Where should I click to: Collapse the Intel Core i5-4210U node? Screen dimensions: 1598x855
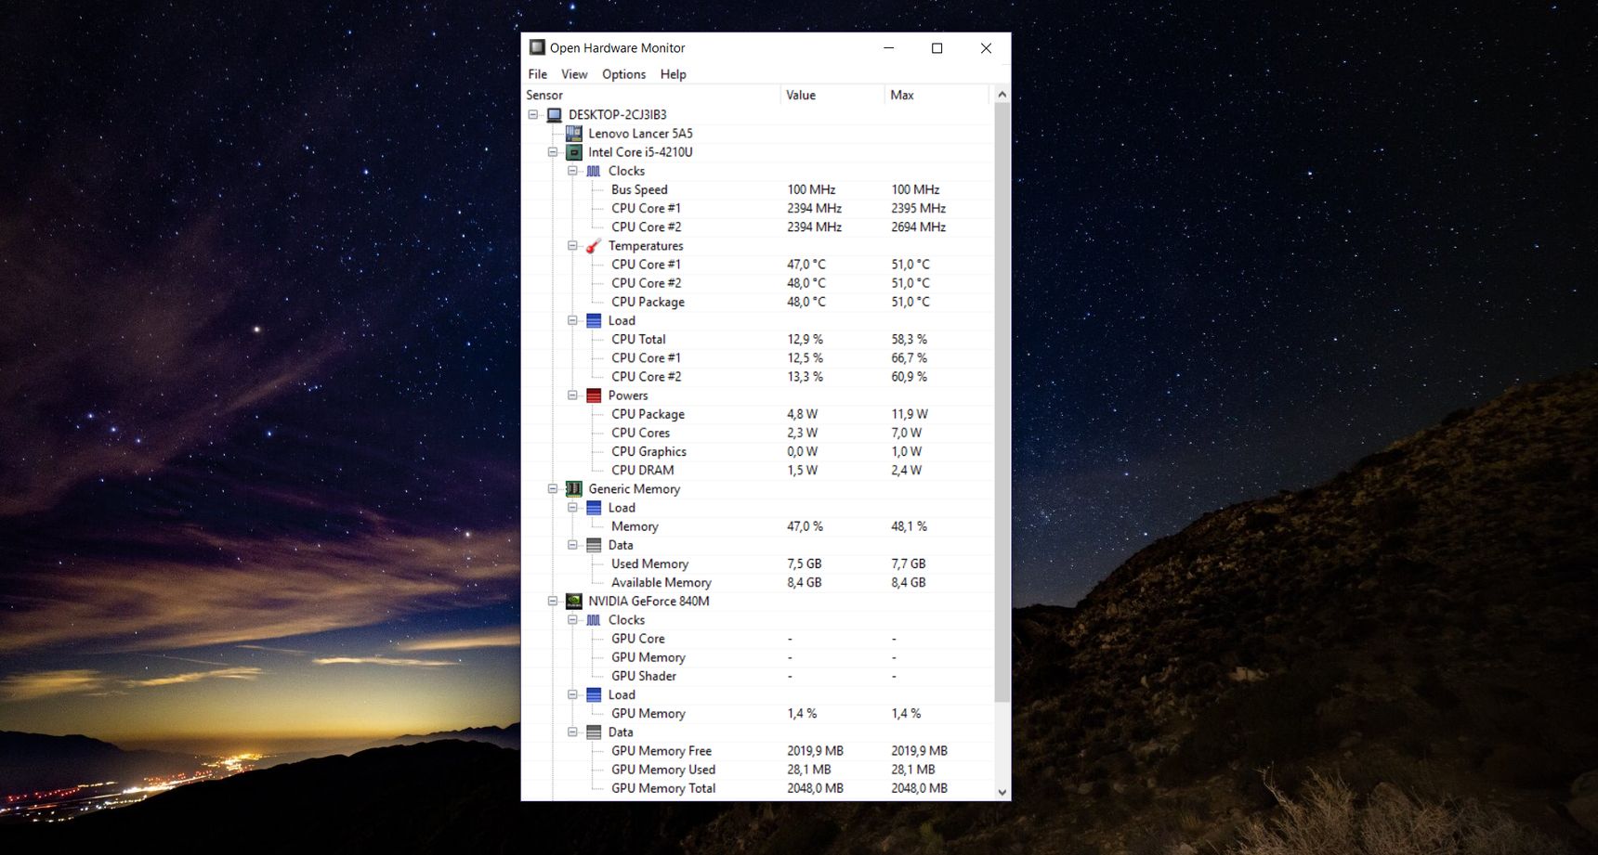[553, 152]
